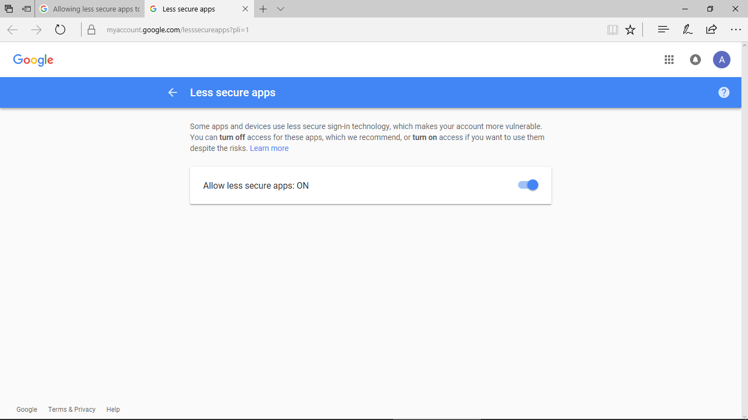The height and width of the screenshot is (420, 748).
Task: Add page to favorites star
Action: tap(630, 30)
